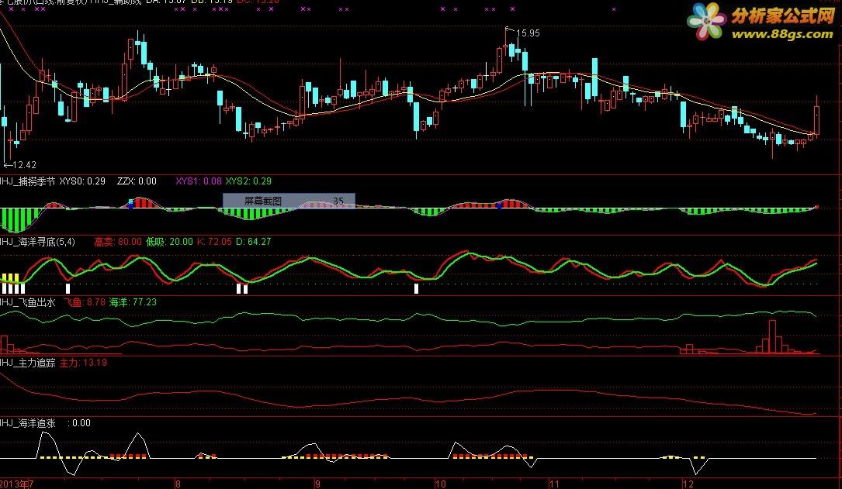Click the XYS1: 0.08 value
Screen dimensions: 842x489
pos(199,181)
